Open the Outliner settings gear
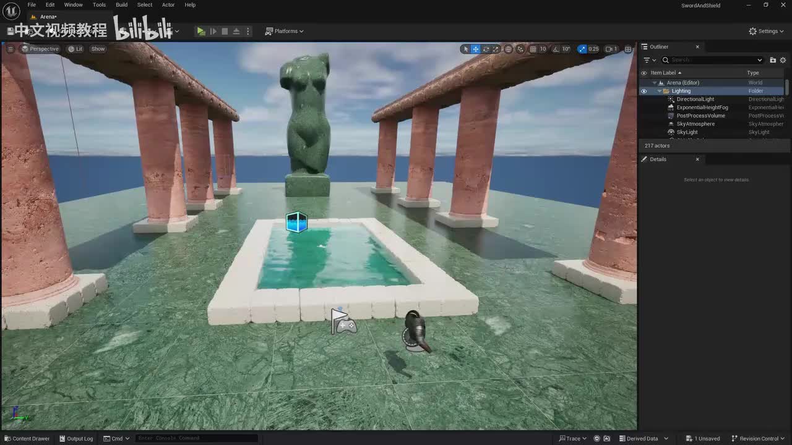Image resolution: width=792 pixels, height=445 pixels. 783,60
